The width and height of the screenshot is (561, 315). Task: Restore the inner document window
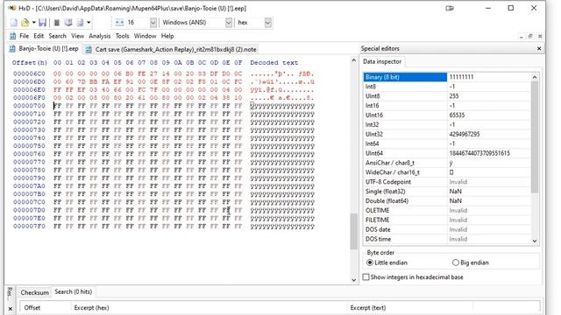[530, 36]
